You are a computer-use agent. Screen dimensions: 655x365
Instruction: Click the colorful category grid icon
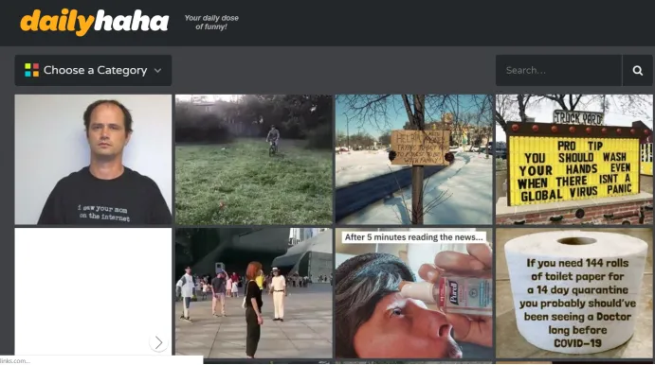[x=31, y=70]
